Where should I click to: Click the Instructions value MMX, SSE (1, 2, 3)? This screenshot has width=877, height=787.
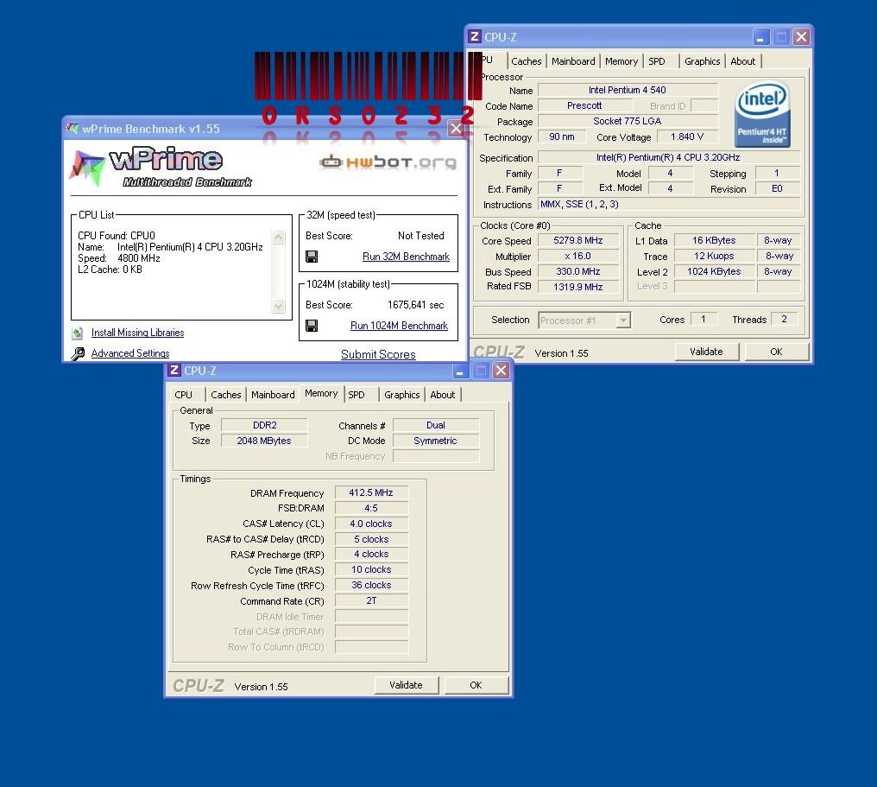click(668, 204)
